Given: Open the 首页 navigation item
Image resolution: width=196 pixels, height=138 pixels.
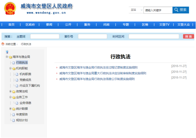Looking at the screenshot, I should click(11, 25).
